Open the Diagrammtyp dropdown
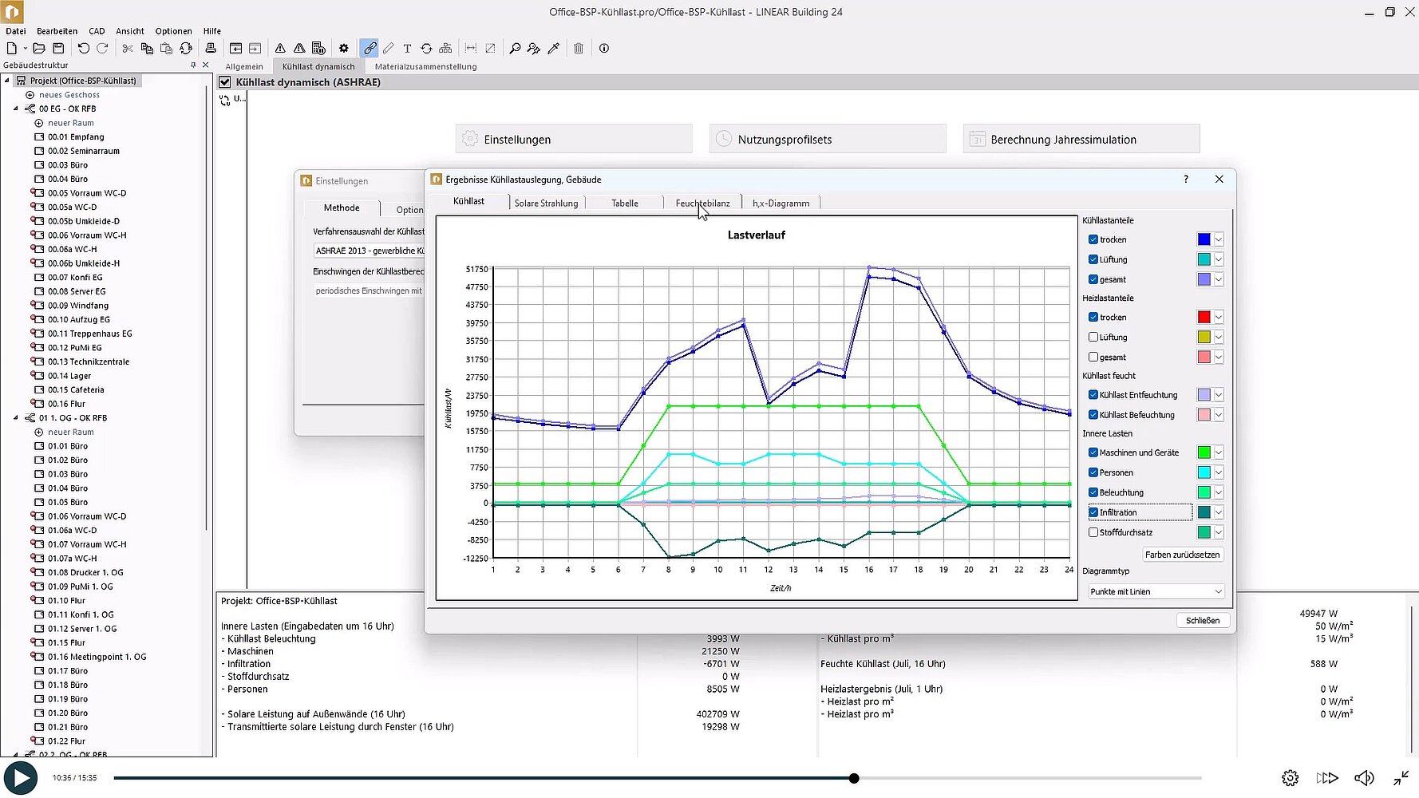The image size is (1419, 798). tap(1156, 591)
